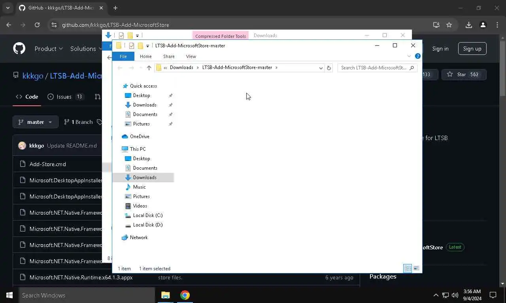Select Desktop under This PC
Screen dimensions: 506x303
click(142, 159)
